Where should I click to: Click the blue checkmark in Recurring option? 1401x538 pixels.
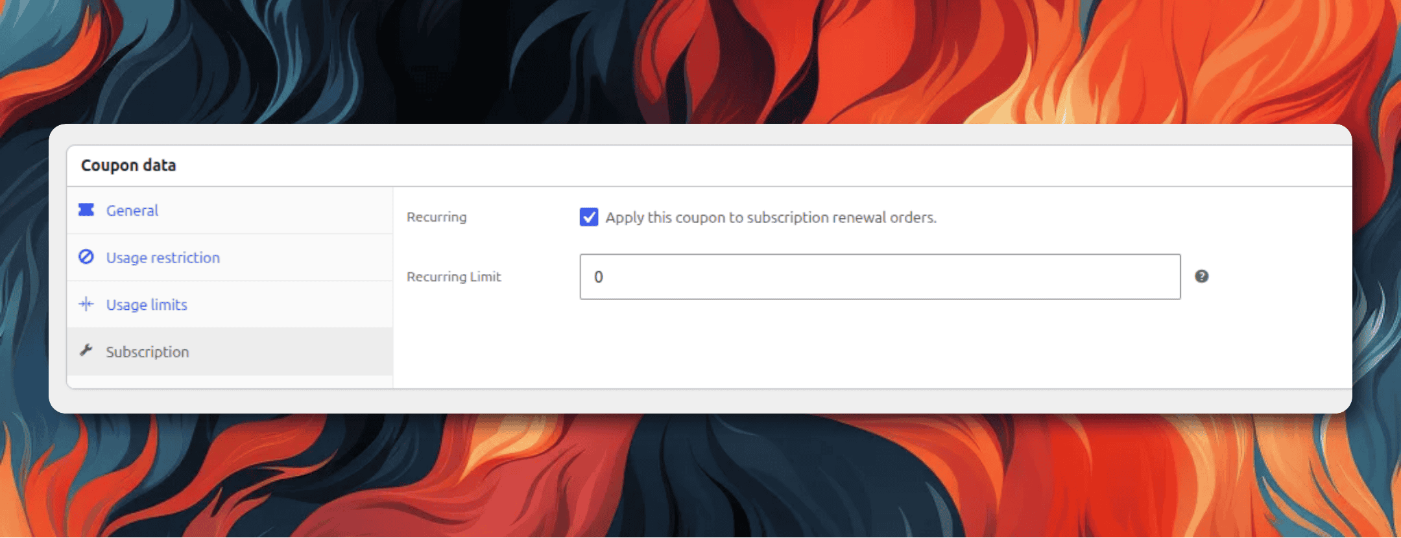click(589, 217)
